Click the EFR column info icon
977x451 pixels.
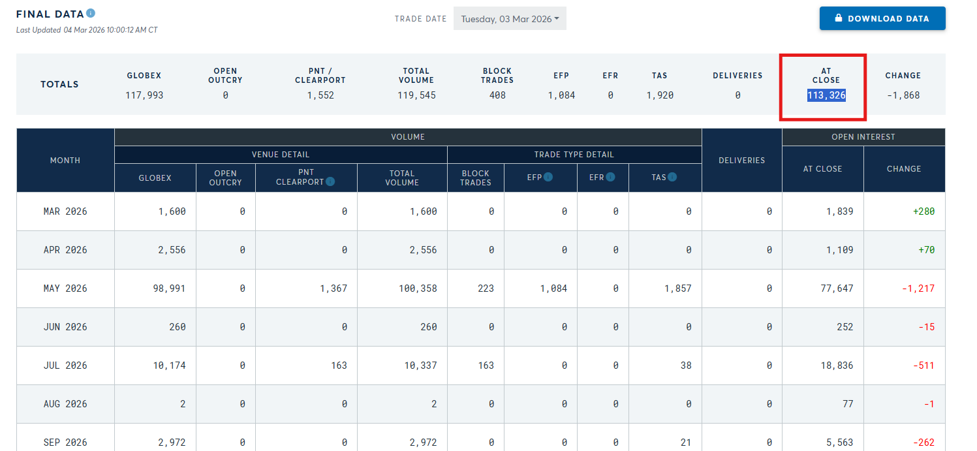click(x=610, y=177)
